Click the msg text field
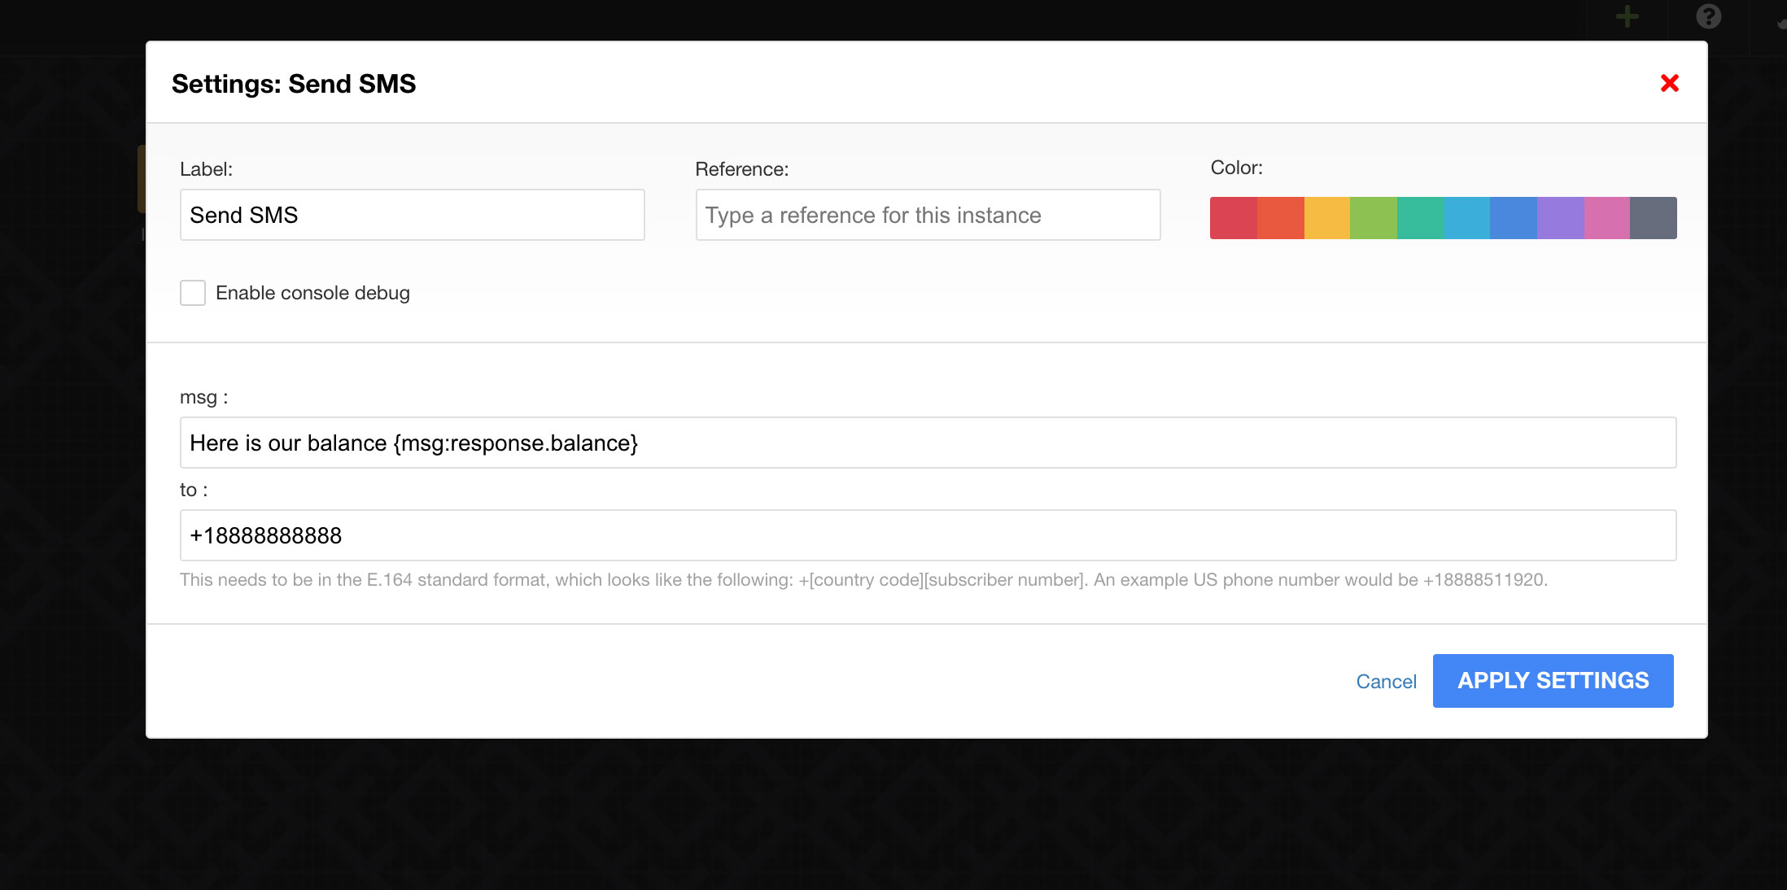 928,443
